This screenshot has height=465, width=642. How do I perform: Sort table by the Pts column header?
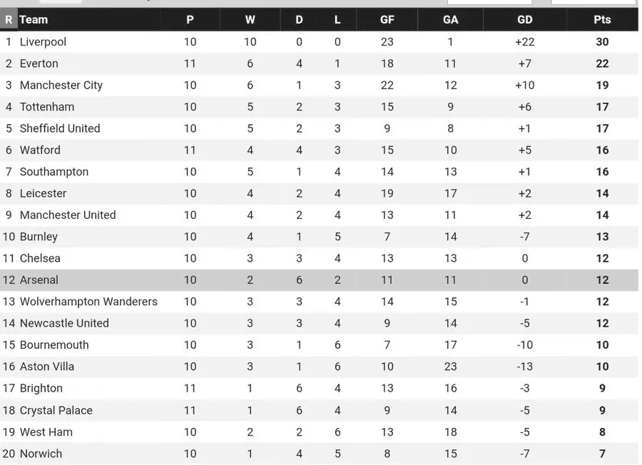click(602, 20)
